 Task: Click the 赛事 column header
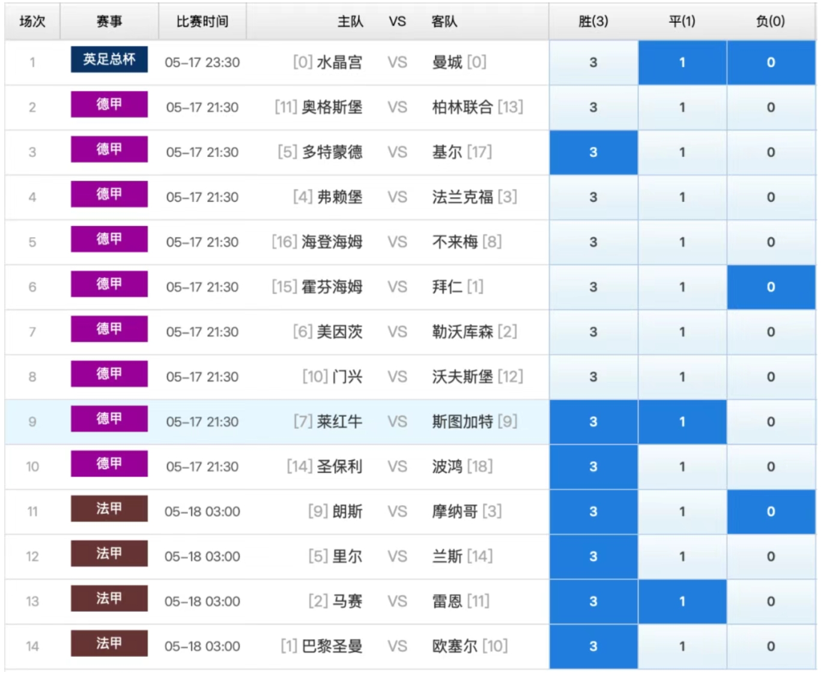point(109,22)
